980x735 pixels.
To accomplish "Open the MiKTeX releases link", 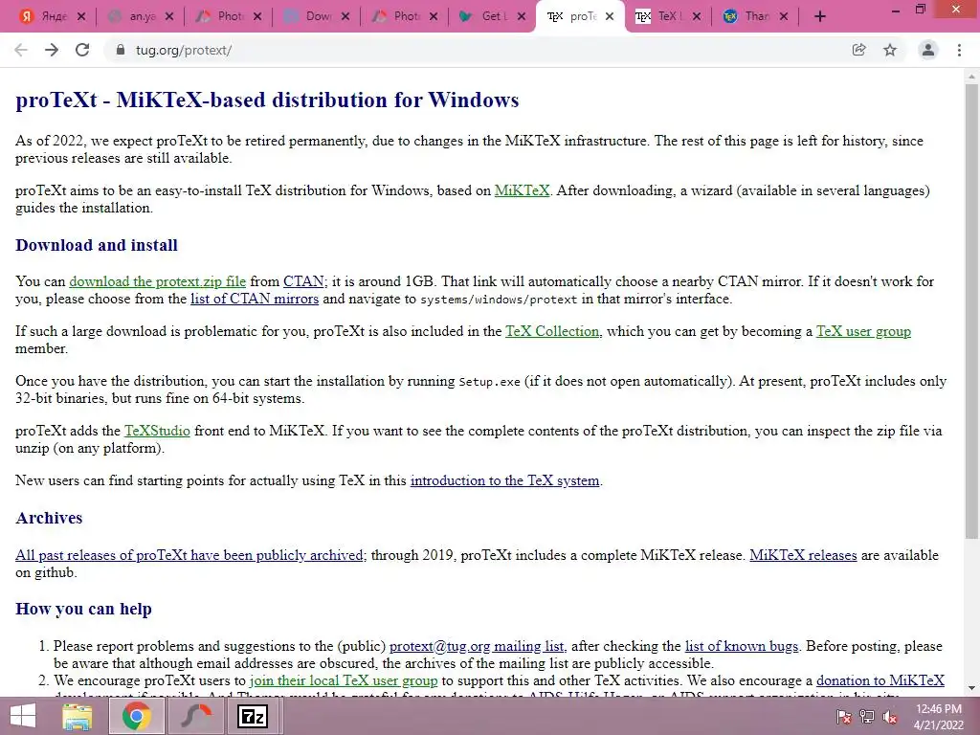I will coord(803,555).
